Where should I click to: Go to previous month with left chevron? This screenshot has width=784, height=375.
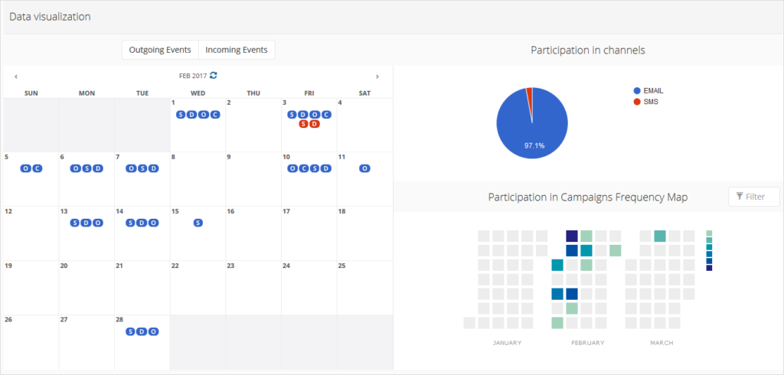[16, 77]
